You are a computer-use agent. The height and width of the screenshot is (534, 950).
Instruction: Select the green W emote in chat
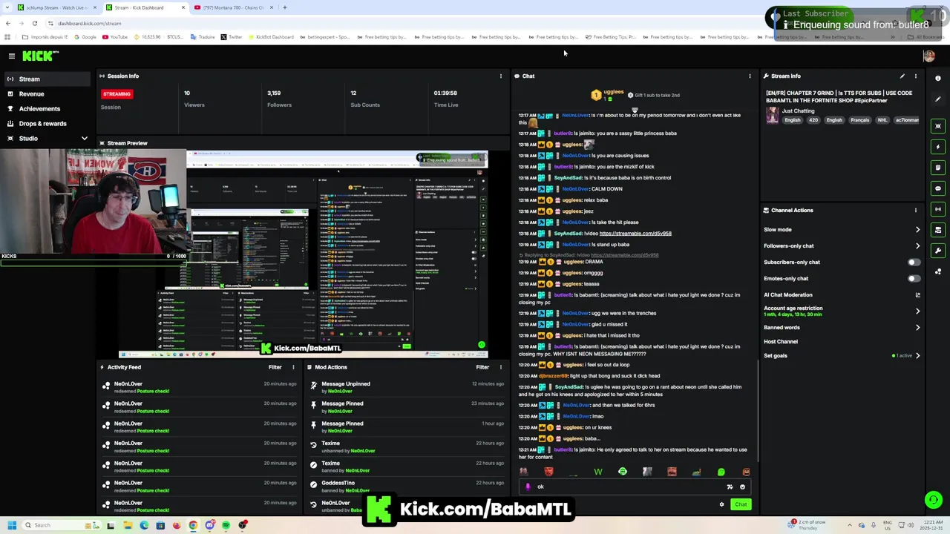point(598,472)
